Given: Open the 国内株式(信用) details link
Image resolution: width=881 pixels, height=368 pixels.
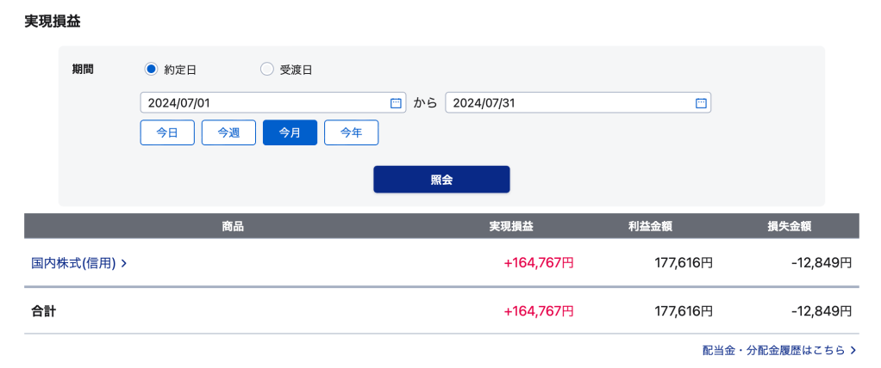Looking at the screenshot, I should 73,264.
